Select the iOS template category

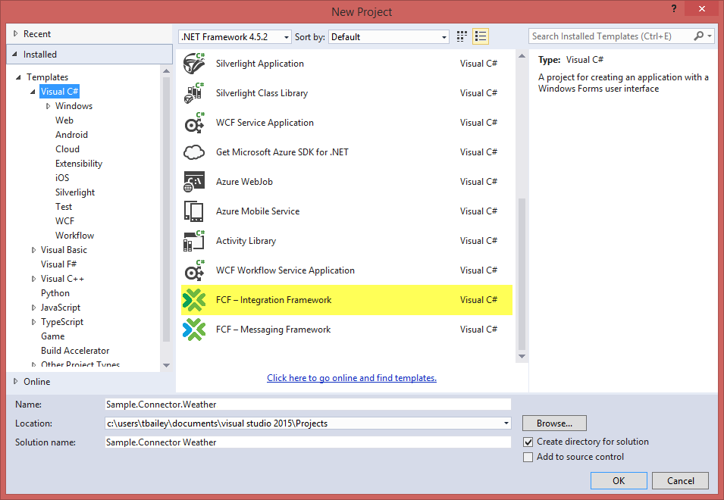pos(62,178)
